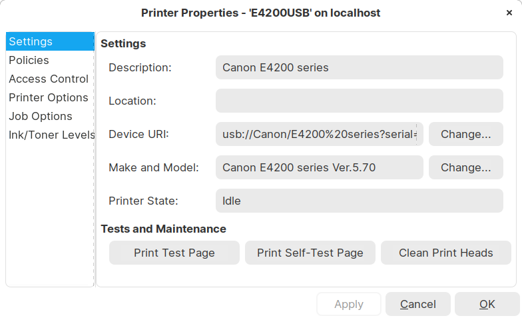Click the Description text field
The image size is (522, 318).
(359, 67)
